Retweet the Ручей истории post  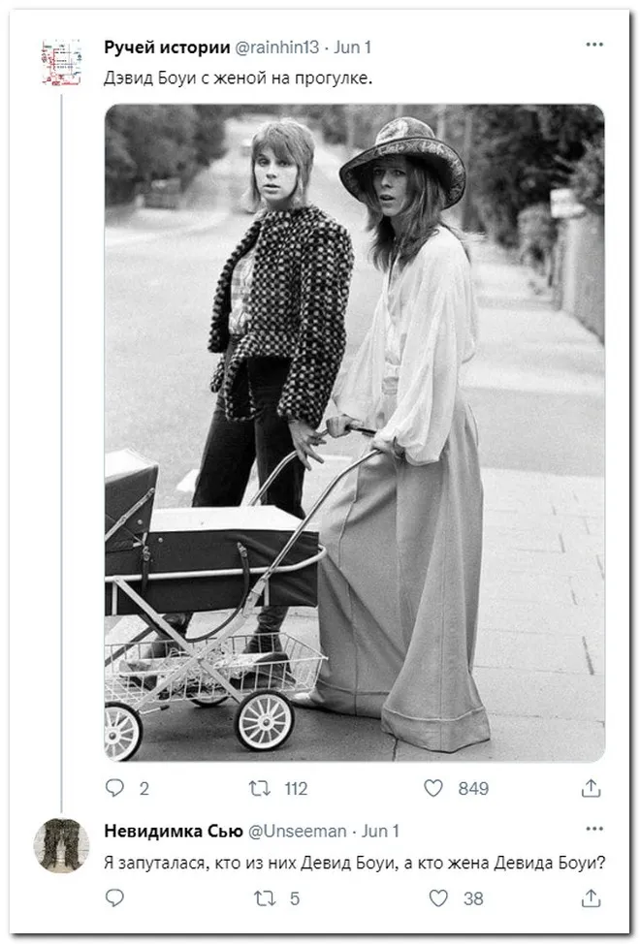point(259,788)
